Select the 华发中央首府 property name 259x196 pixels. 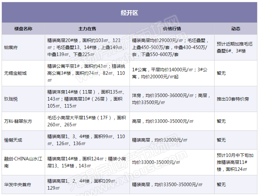pyautogui.click(x=18, y=185)
